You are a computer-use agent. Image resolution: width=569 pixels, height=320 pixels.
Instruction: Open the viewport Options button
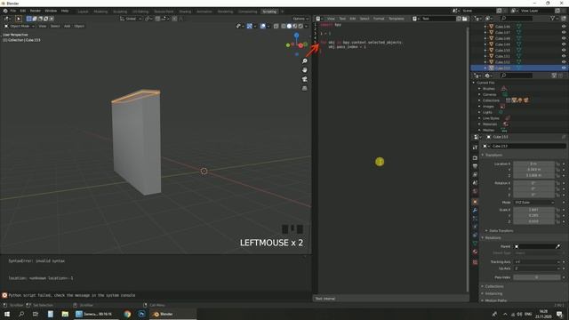[x=301, y=19]
